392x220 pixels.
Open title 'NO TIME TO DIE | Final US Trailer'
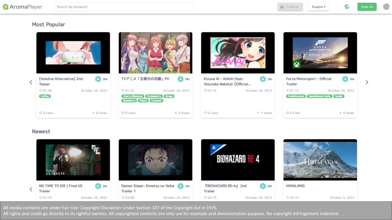coord(61,188)
